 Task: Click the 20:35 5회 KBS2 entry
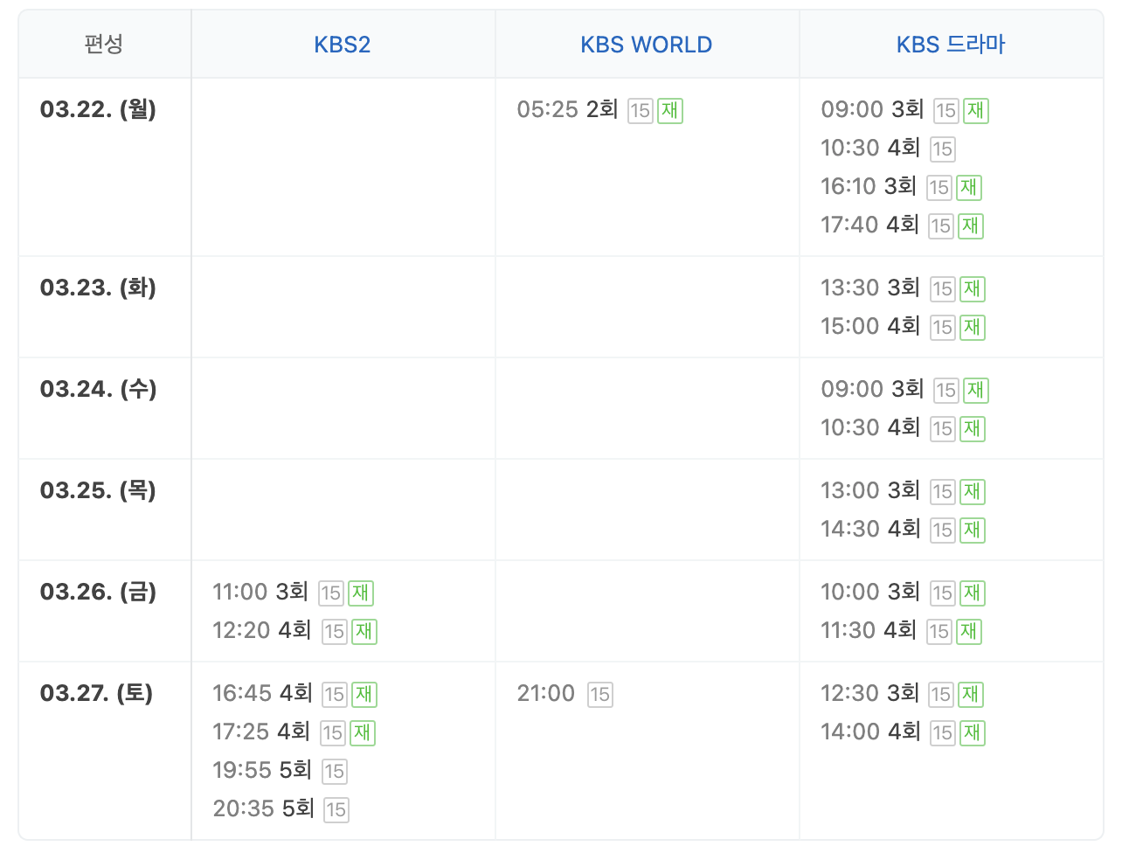pos(263,808)
